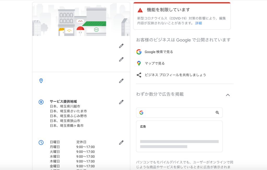Click the red warning triangle icon
267x170 pixels.
click(140, 10)
